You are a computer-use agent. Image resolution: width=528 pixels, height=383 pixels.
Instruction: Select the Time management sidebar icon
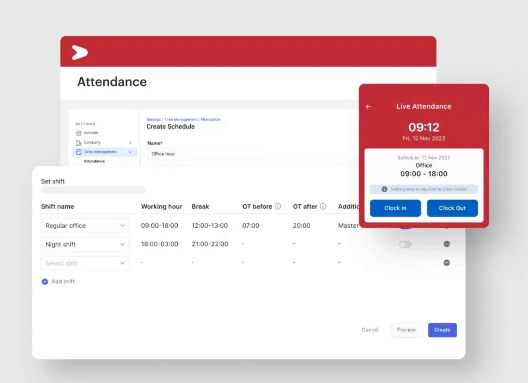79,152
